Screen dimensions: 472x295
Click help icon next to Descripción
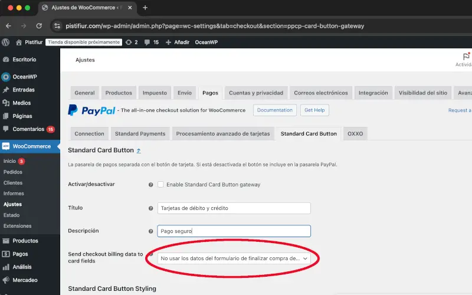coord(151,231)
